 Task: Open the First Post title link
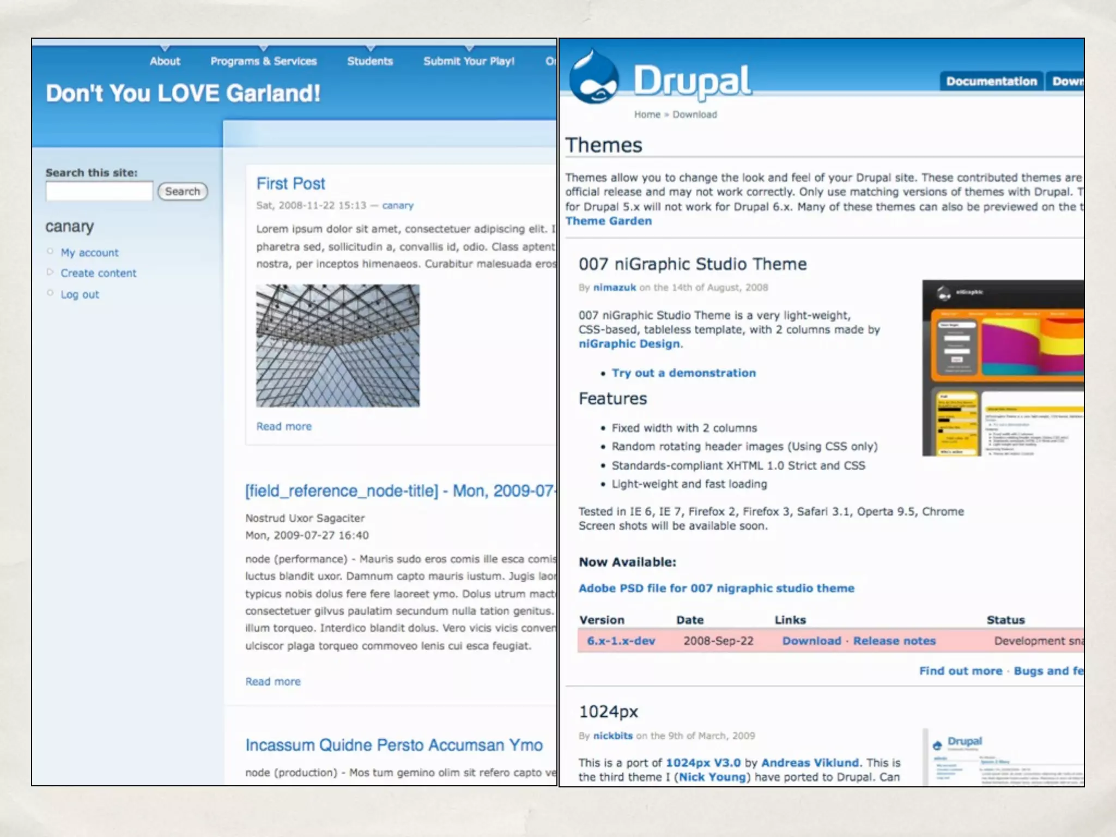point(290,184)
